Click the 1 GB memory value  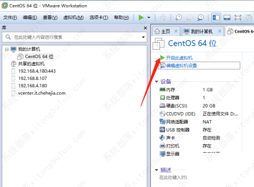click(208, 90)
